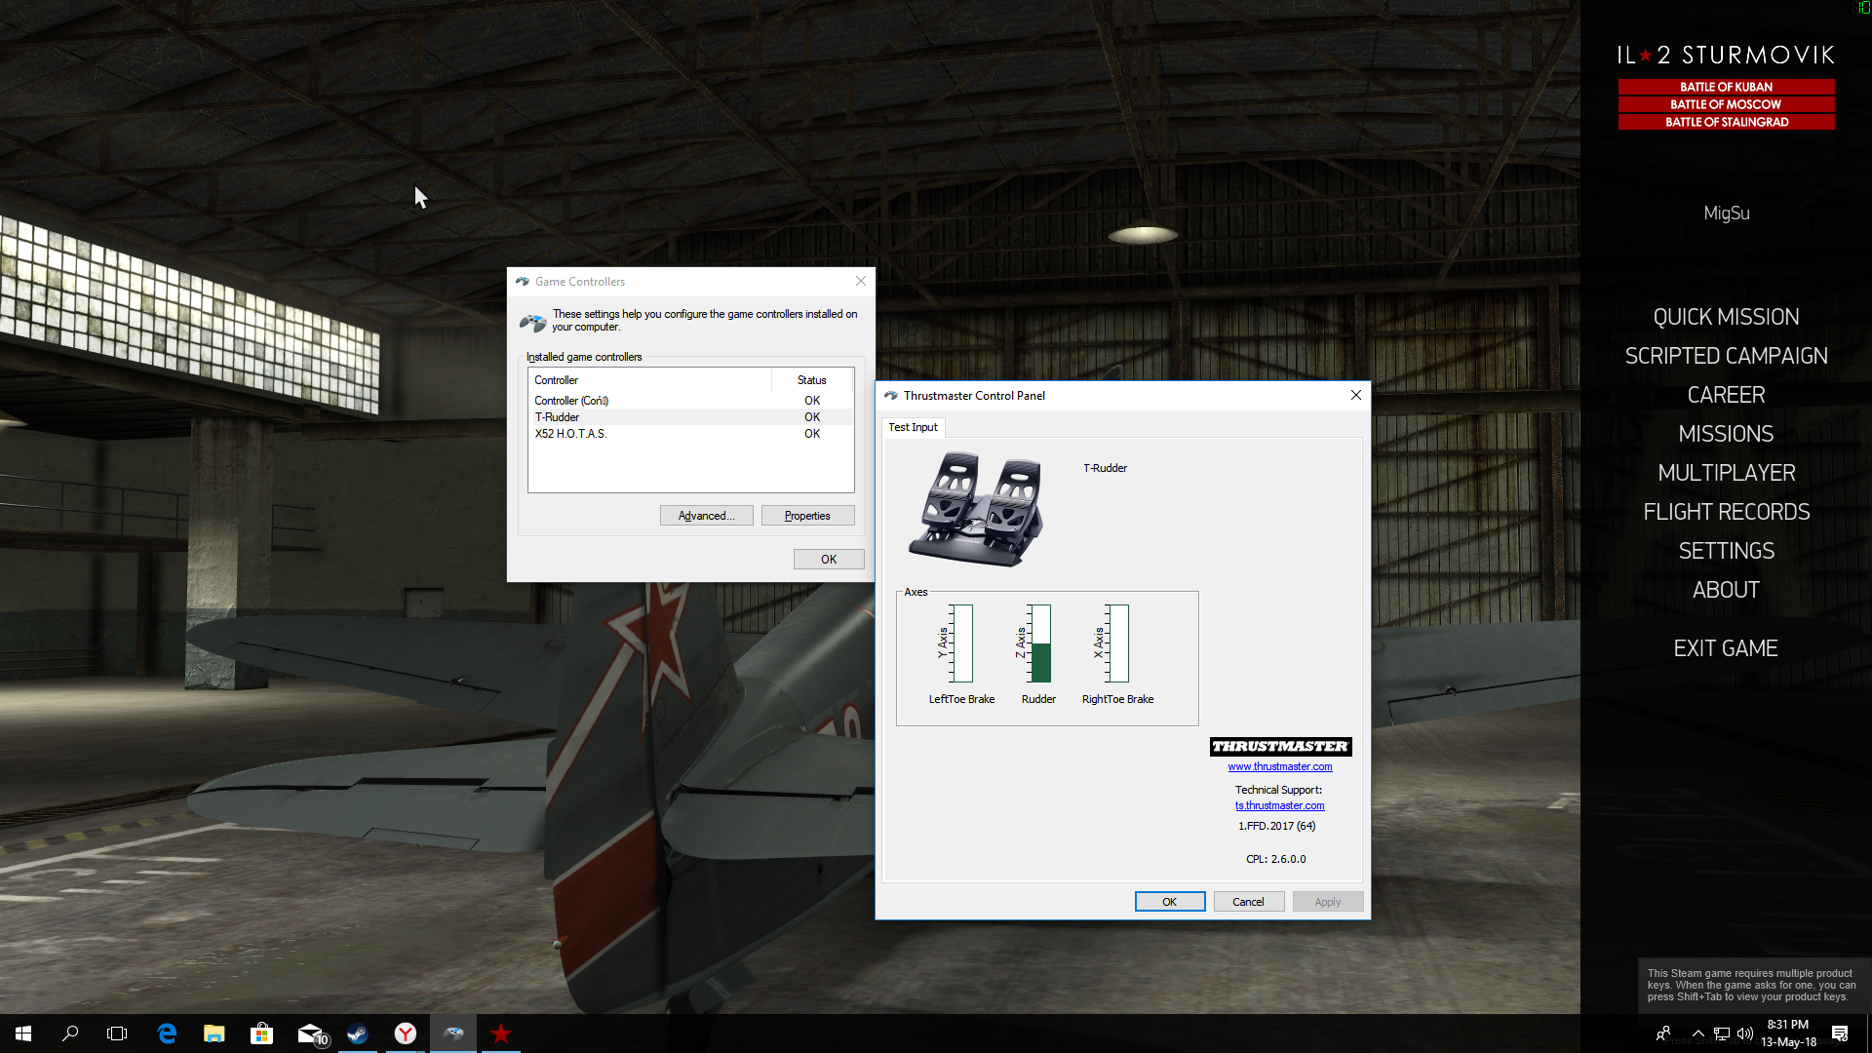The image size is (1872, 1053).
Task: Open Task View icon
Action: (117, 1033)
